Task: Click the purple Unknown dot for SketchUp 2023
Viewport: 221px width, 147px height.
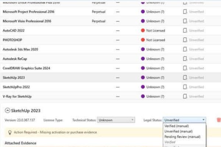Action: (143, 78)
